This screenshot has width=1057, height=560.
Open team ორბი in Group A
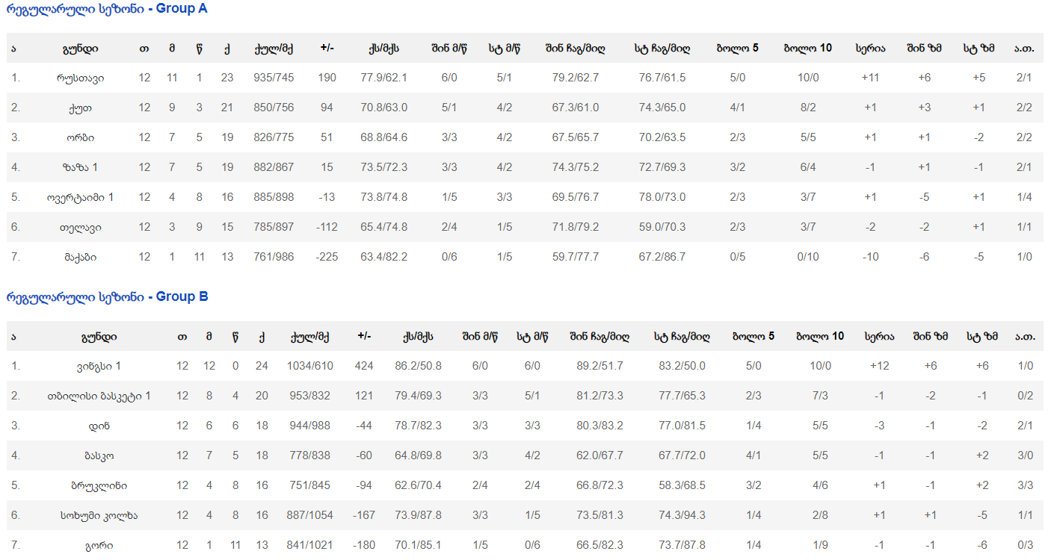point(80,137)
